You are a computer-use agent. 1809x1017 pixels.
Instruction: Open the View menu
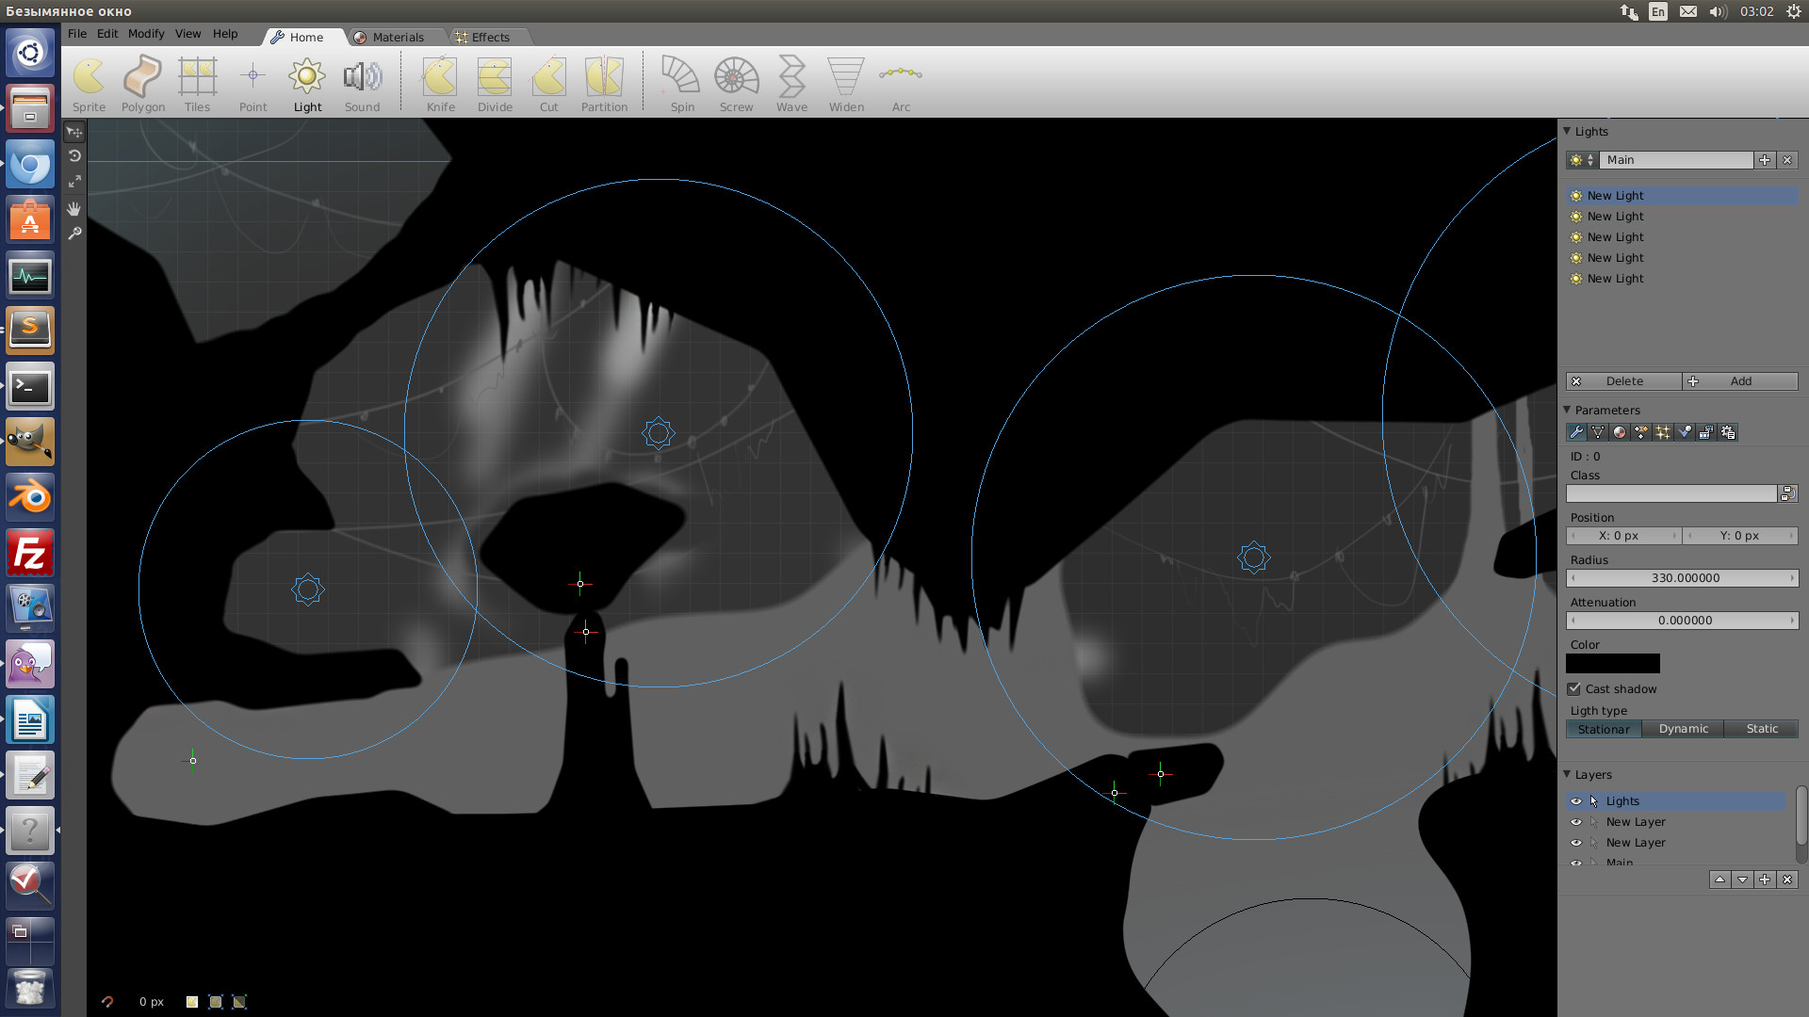(187, 34)
